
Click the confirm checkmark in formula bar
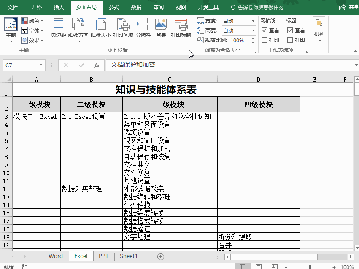[x=81, y=66]
